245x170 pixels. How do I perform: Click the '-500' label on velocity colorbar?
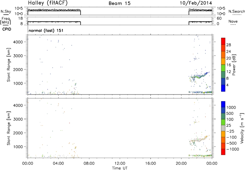[232, 143]
